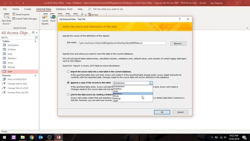Select the Staff table in navigation pane
250x141 pixels.
pyautogui.click(x=20, y=71)
